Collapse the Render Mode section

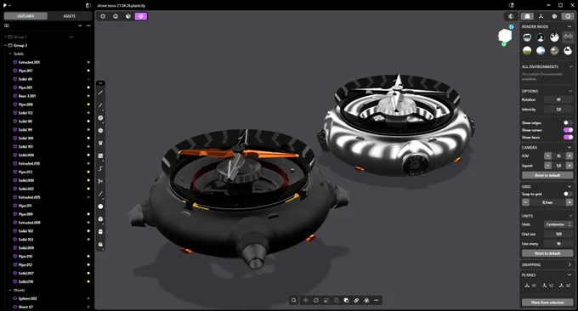pyautogui.click(x=569, y=26)
